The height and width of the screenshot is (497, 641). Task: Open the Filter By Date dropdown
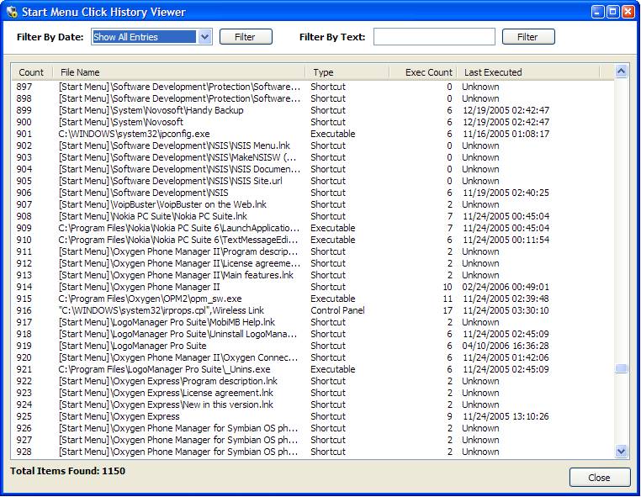204,37
